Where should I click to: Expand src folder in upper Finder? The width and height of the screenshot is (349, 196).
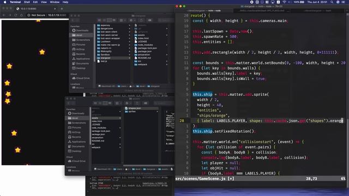(167, 62)
